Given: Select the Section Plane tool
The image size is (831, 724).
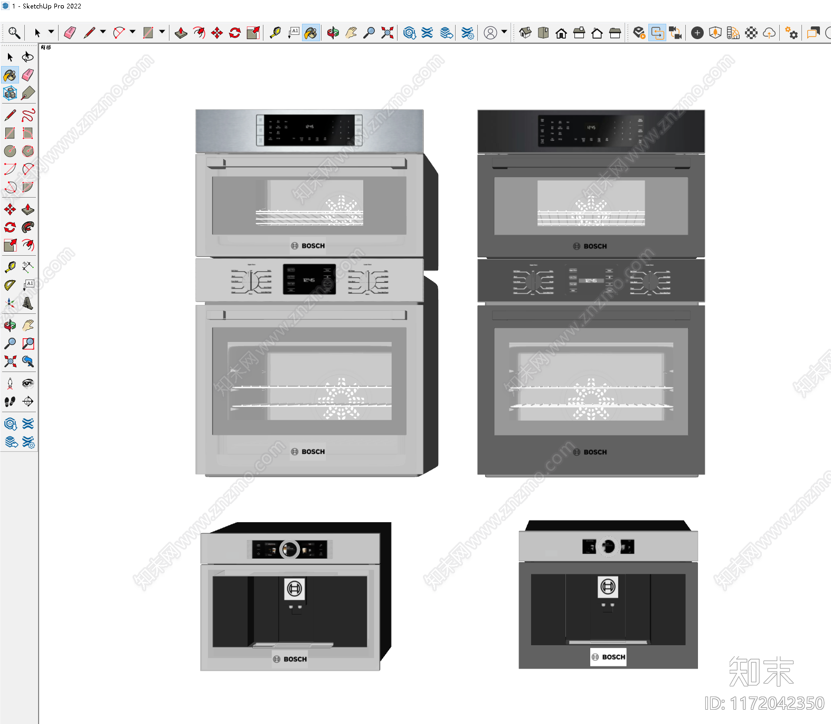Looking at the screenshot, I should [x=28, y=402].
